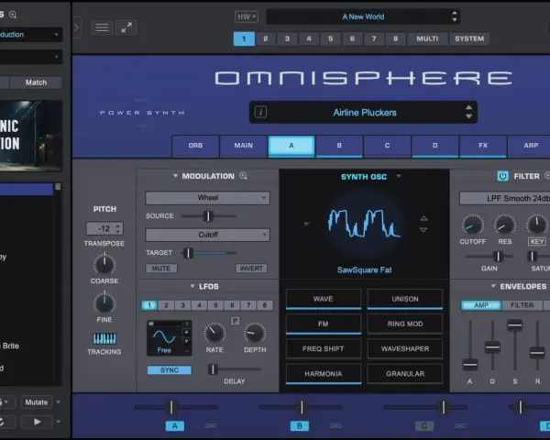Viewport: 550px width, 440px height.
Task: Click the expand view arrows icon
Action: (x=126, y=27)
